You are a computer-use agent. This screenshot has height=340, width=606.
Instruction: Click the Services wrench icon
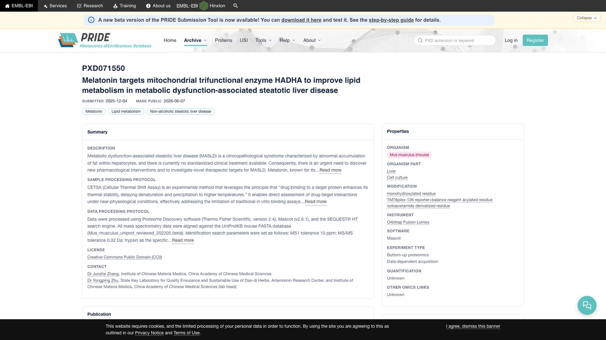tap(45, 6)
